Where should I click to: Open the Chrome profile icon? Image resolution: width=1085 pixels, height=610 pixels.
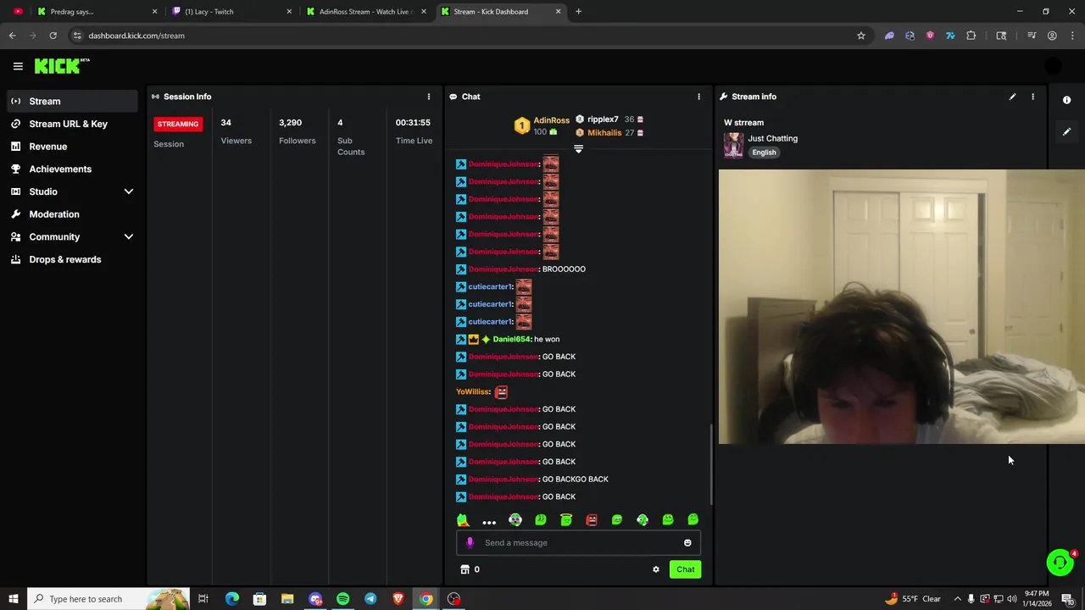coord(1052,36)
